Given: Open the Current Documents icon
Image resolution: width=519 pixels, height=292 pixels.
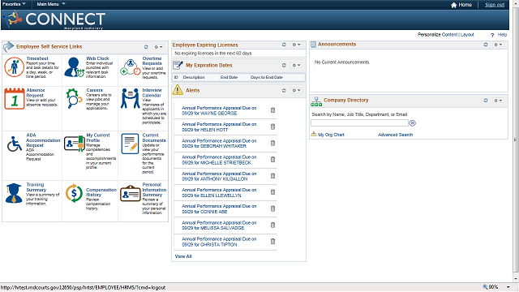Looking at the screenshot, I should coord(130,144).
